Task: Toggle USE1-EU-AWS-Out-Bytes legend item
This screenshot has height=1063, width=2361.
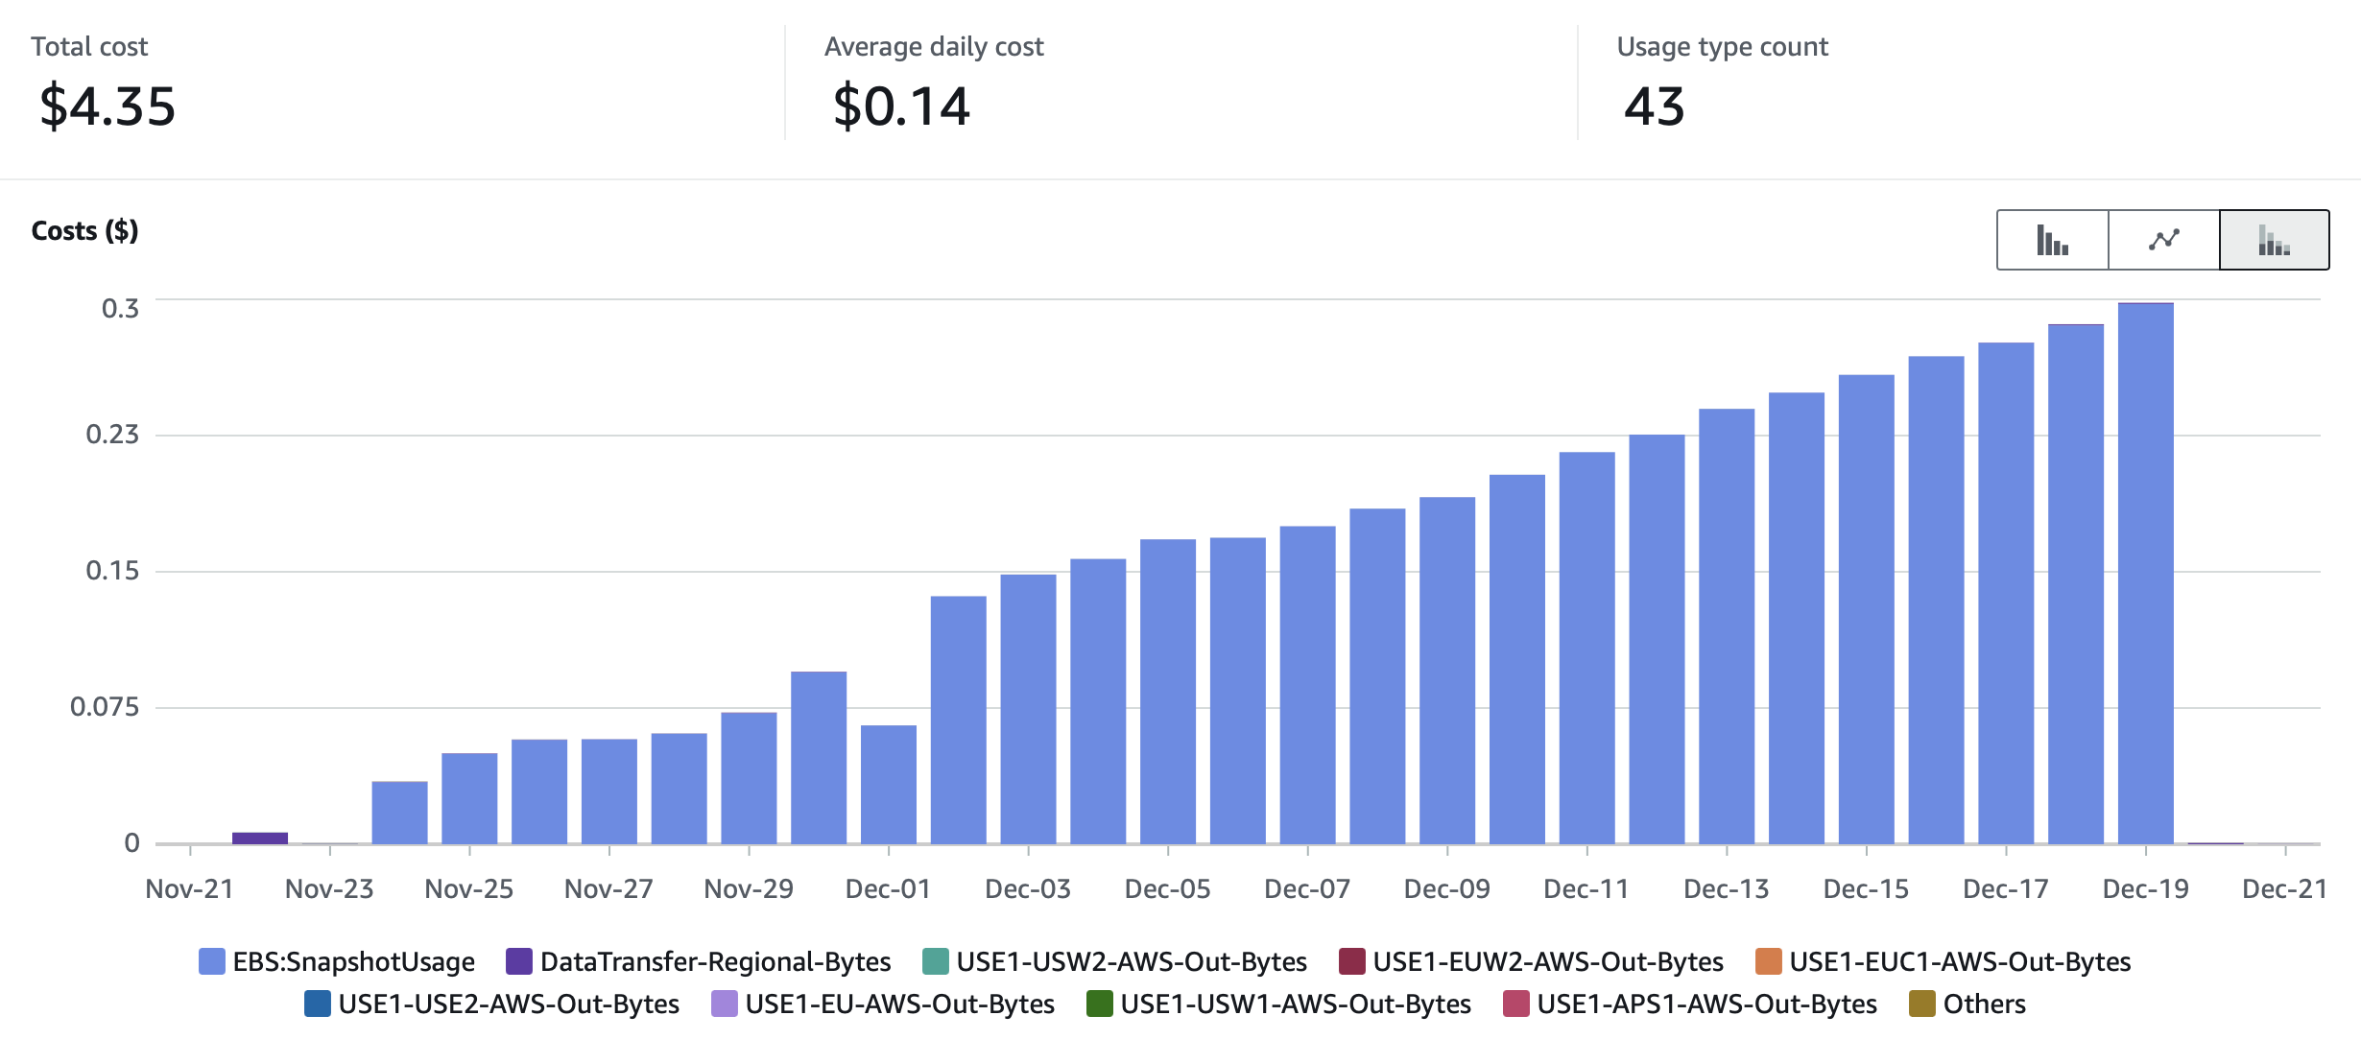Action: click(898, 1004)
